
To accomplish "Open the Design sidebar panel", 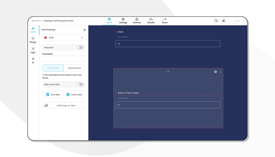I will tap(33, 40).
